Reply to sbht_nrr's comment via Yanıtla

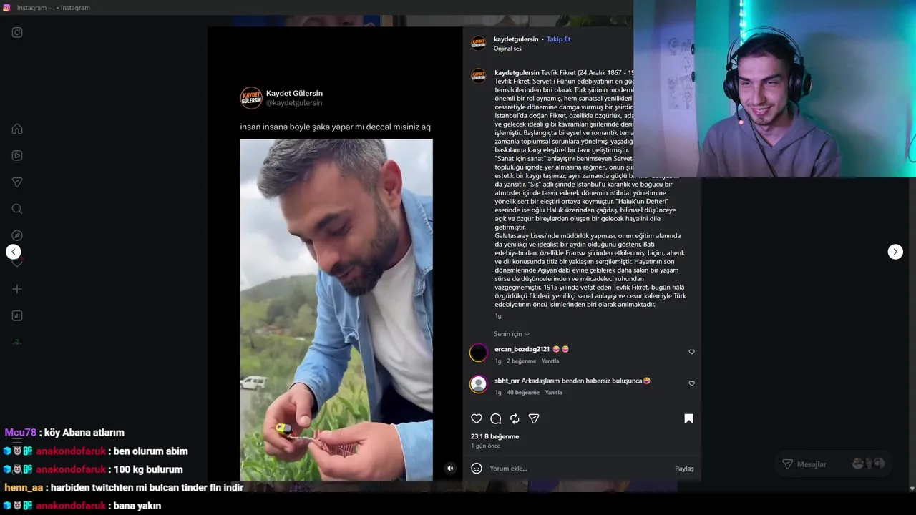point(554,393)
